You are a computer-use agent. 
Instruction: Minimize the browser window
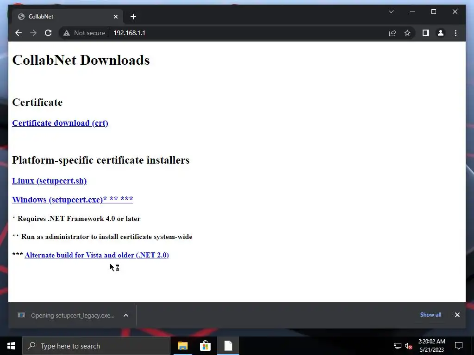(412, 12)
